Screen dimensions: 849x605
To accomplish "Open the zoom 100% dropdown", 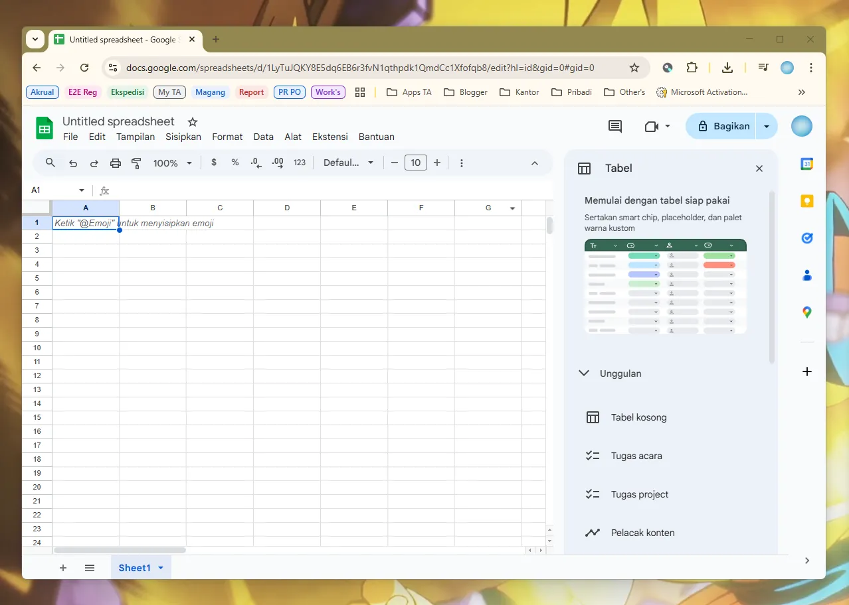I will pyautogui.click(x=172, y=163).
